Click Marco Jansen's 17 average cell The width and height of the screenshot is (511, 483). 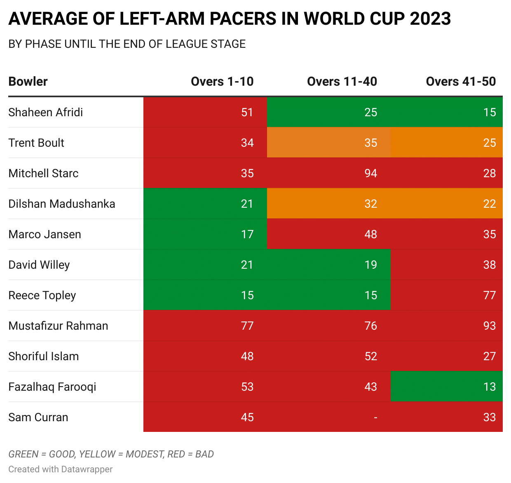click(x=205, y=234)
